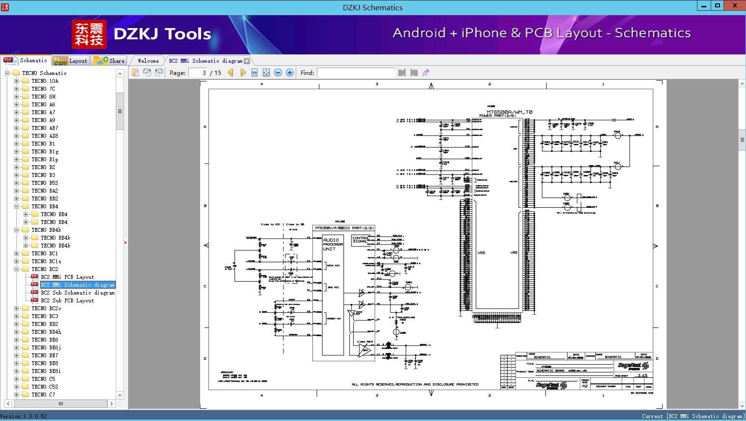Open the Welcome tab

[148, 61]
